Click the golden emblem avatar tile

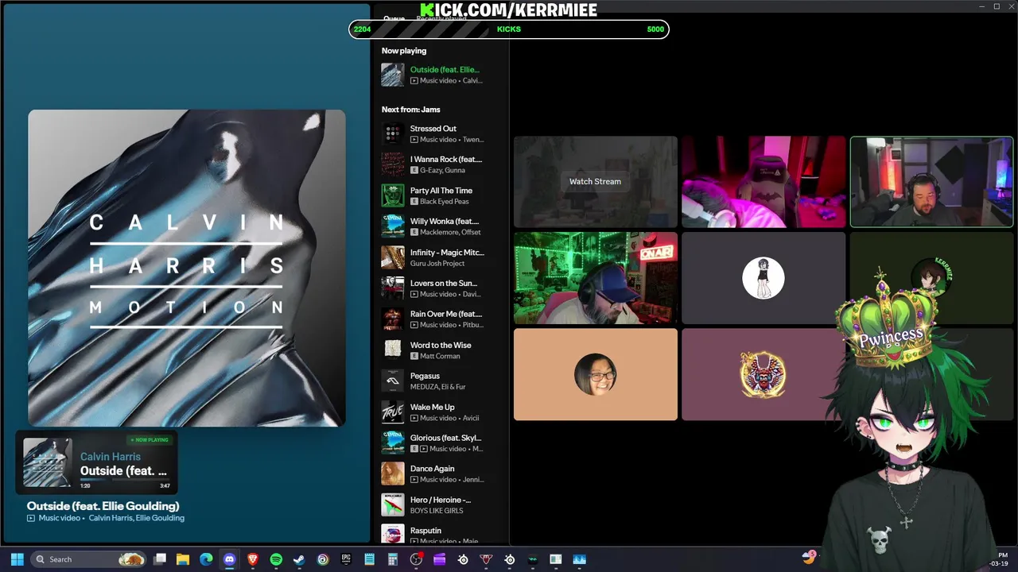[x=763, y=374]
